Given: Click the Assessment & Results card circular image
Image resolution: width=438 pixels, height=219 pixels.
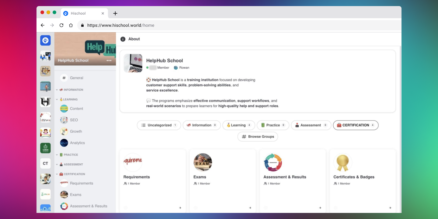Looking at the screenshot, I should click(x=273, y=162).
